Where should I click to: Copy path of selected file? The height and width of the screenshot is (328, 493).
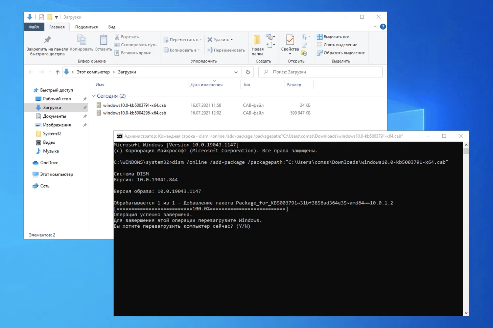pyautogui.click(x=135, y=45)
